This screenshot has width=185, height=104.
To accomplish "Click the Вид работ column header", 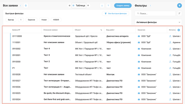I will pyautogui.click(x=110, y=30).
